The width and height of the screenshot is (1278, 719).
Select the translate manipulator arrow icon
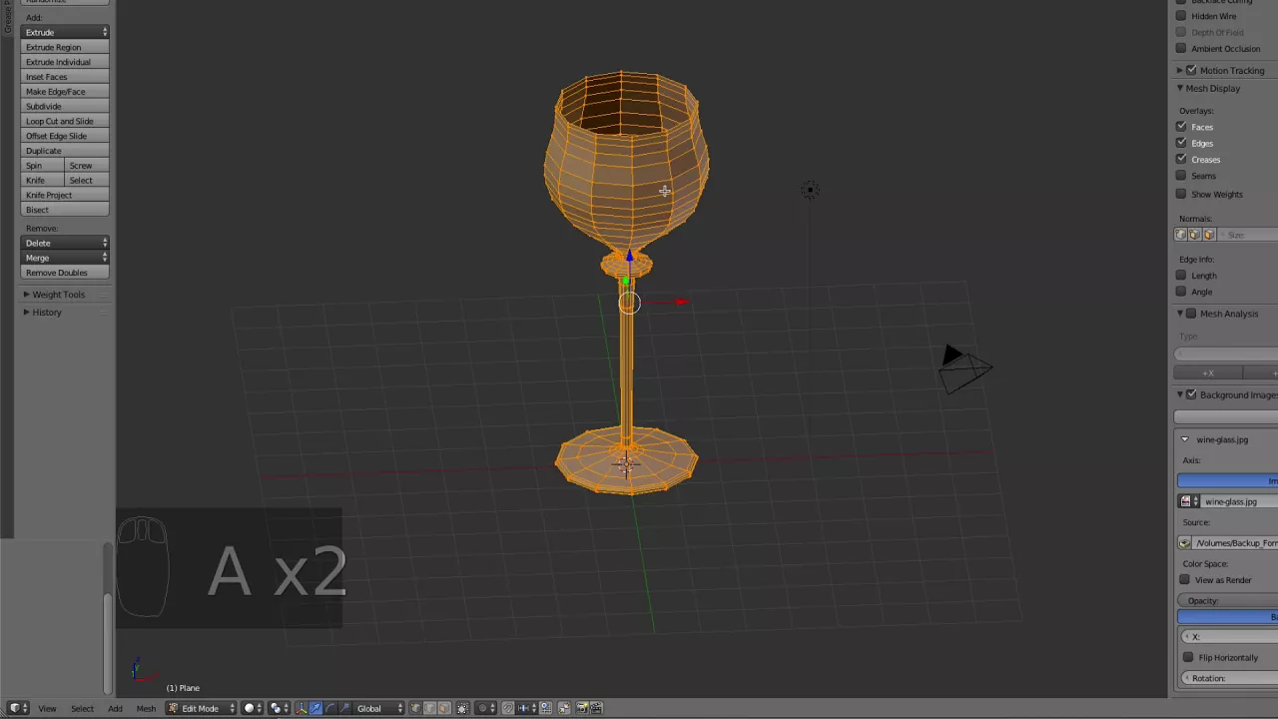tap(316, 708)
